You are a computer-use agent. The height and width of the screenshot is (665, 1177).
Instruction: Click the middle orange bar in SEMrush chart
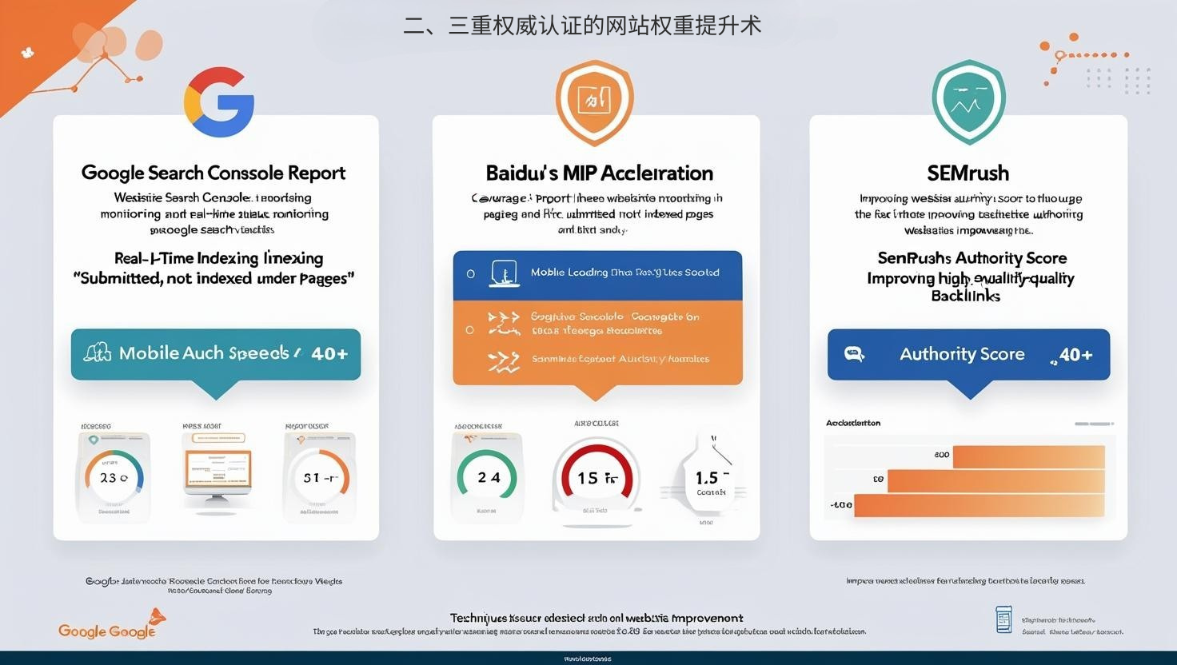tap(995, 480)
